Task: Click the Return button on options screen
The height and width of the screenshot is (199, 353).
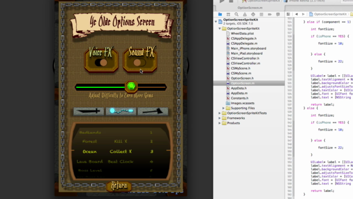Action: (119, 186)
